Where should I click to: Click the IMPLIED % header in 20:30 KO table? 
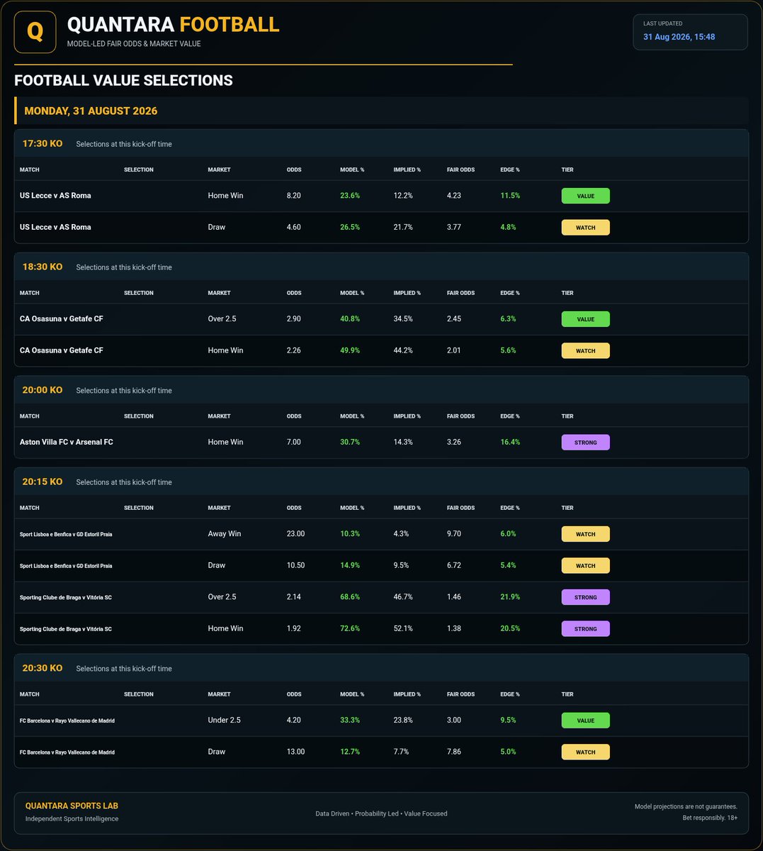407,694
